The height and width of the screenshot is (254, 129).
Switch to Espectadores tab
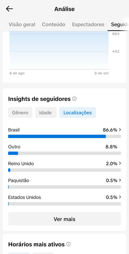coord(88,25)
